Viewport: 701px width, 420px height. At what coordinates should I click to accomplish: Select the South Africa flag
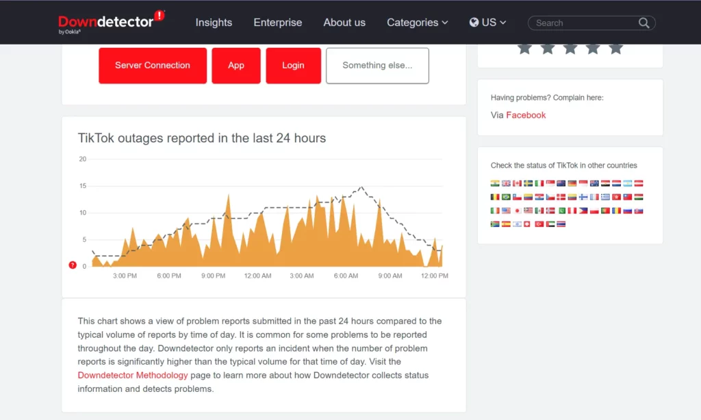pos(495,224)
